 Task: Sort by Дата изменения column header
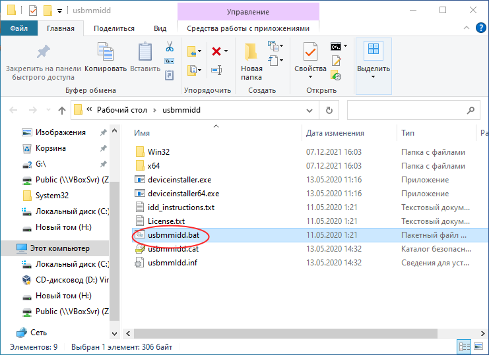335,133
